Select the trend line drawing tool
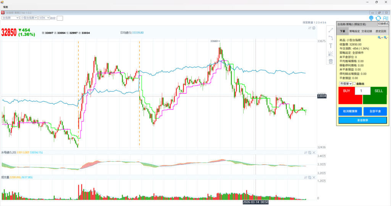Image resolution: width=391 pixels, height=206 pixels. [331, 30]
